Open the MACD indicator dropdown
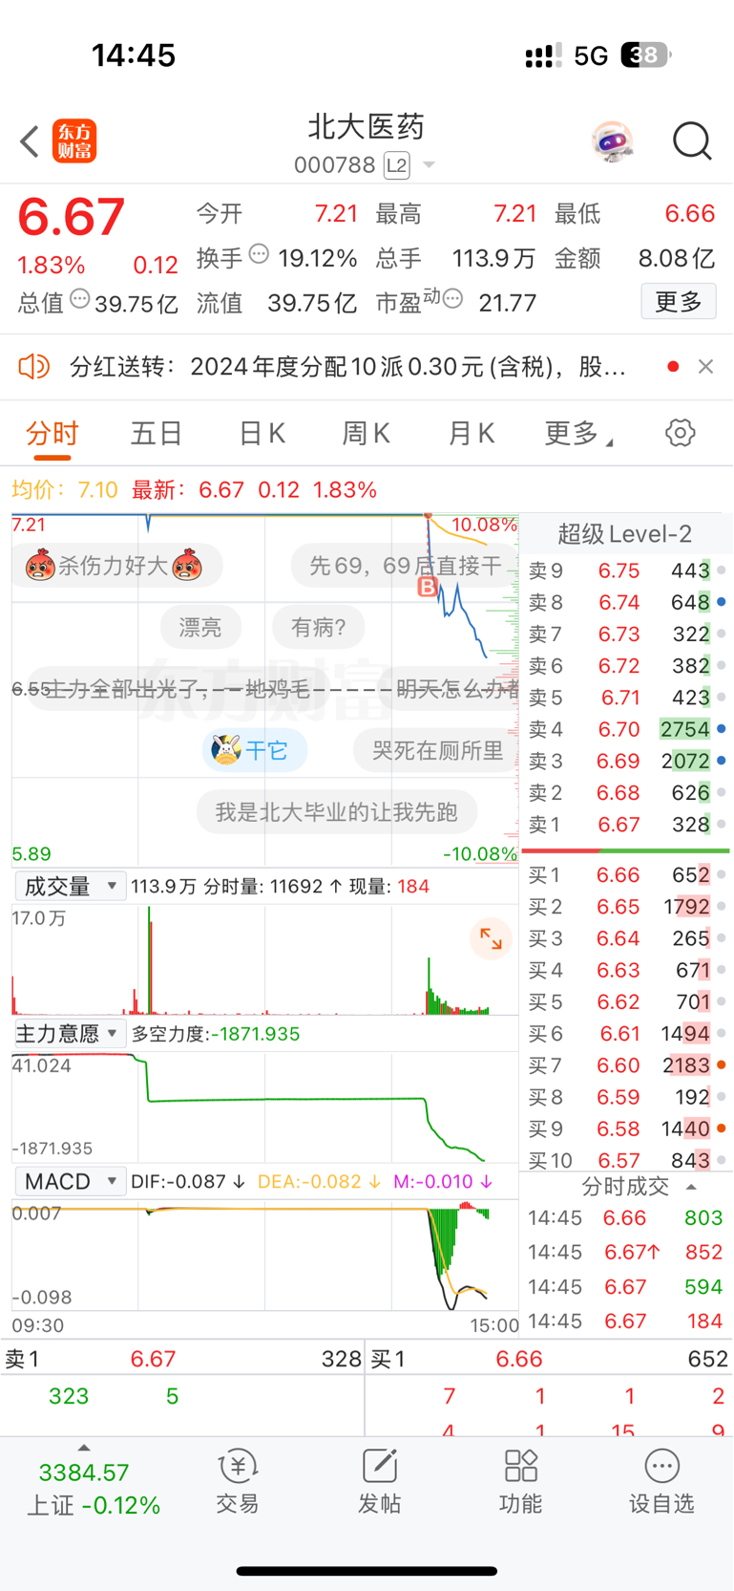This screenshot has width=734, height=1591. tap(70, 1181)
